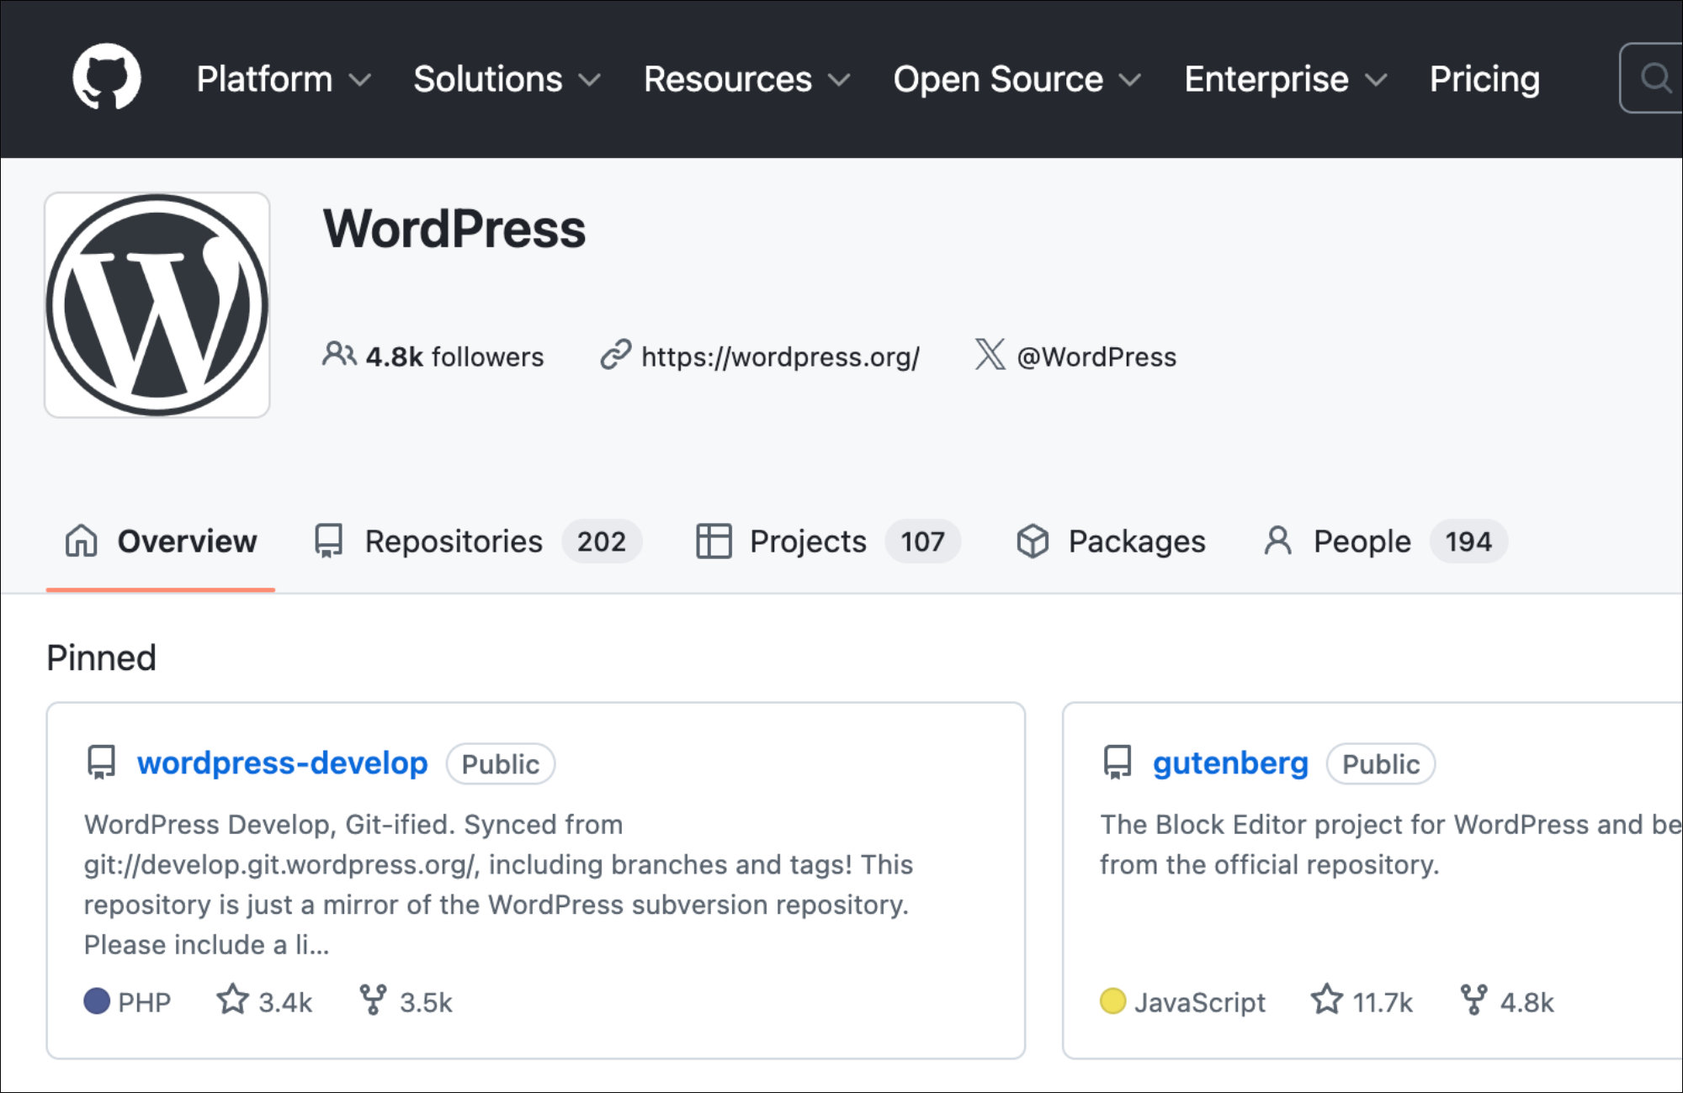Viewport: 1683px width, 1093px height.
Task: Click the followers people icon
Action: [339, 355]
